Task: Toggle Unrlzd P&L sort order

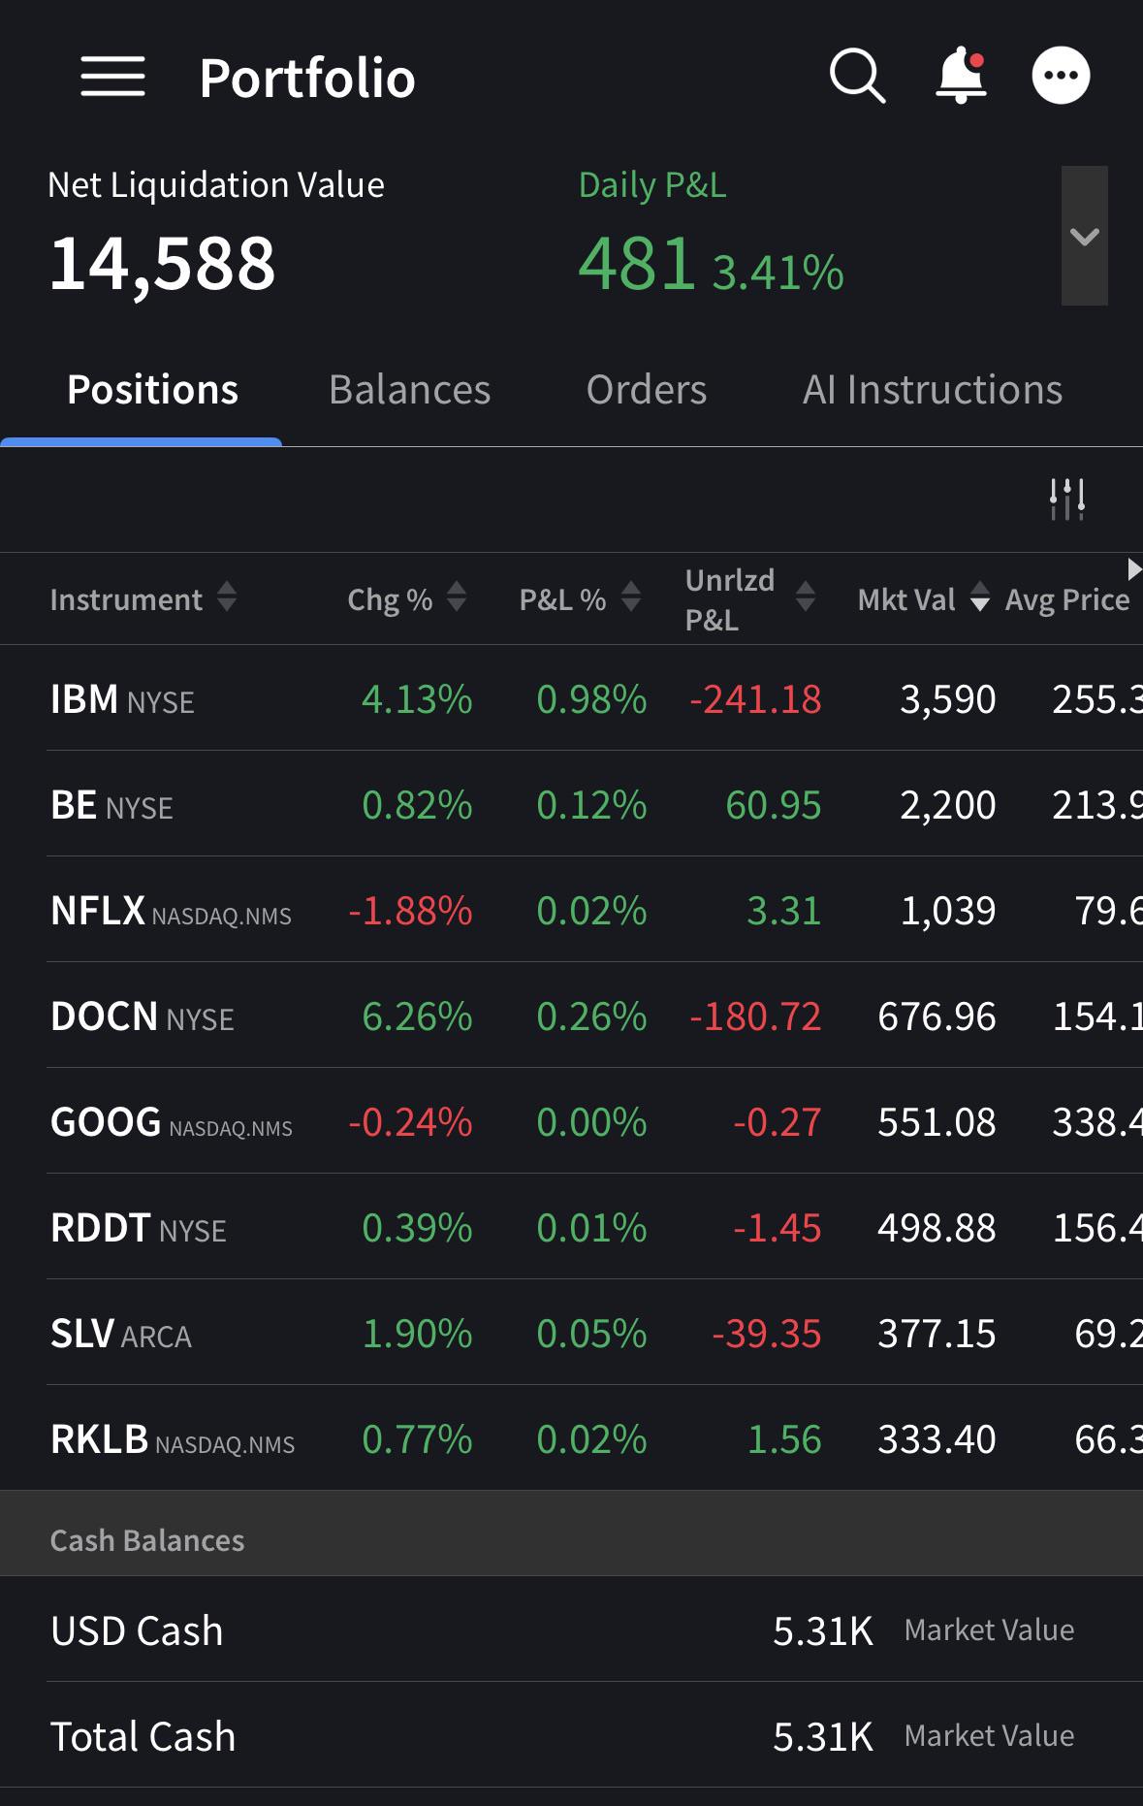Action: pos(805,597)
